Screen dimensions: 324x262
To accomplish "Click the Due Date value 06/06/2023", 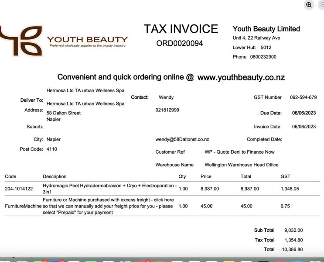I will pyautogui.click(x=304, y=113).
